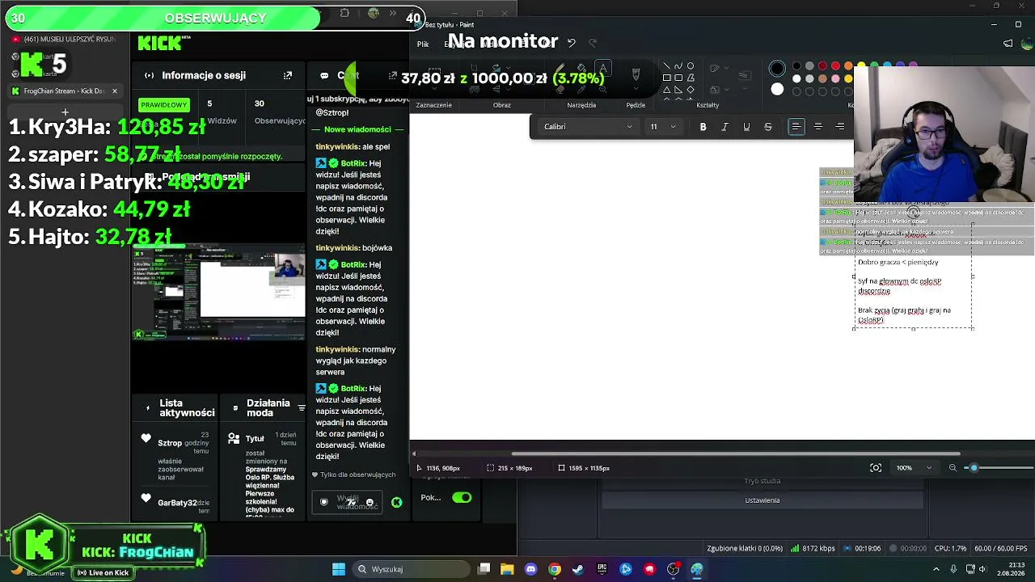The width and height of the screenshot is (1035, 582).
Task: Adjust the Paint zoom slider
Action: (974, 468)
